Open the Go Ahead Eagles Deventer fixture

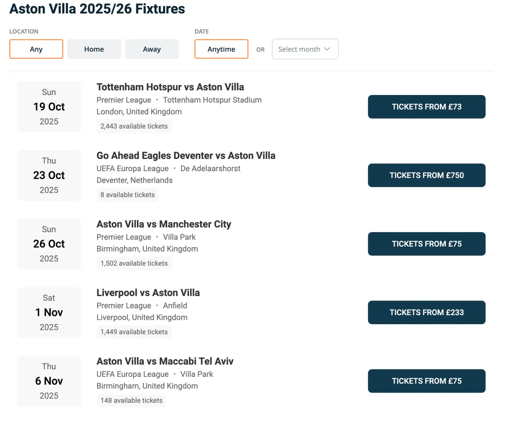(186, 156)
